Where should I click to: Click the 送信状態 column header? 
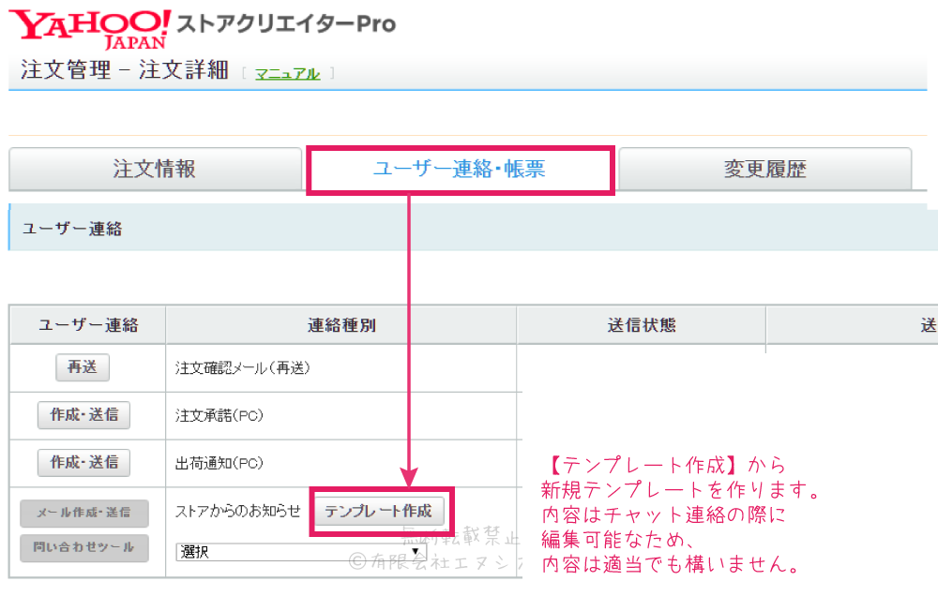pos(642,325)
